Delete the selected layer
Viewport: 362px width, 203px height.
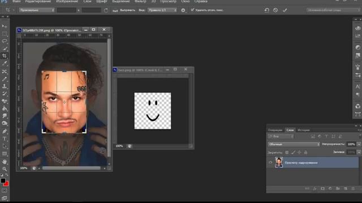[353, 188]
